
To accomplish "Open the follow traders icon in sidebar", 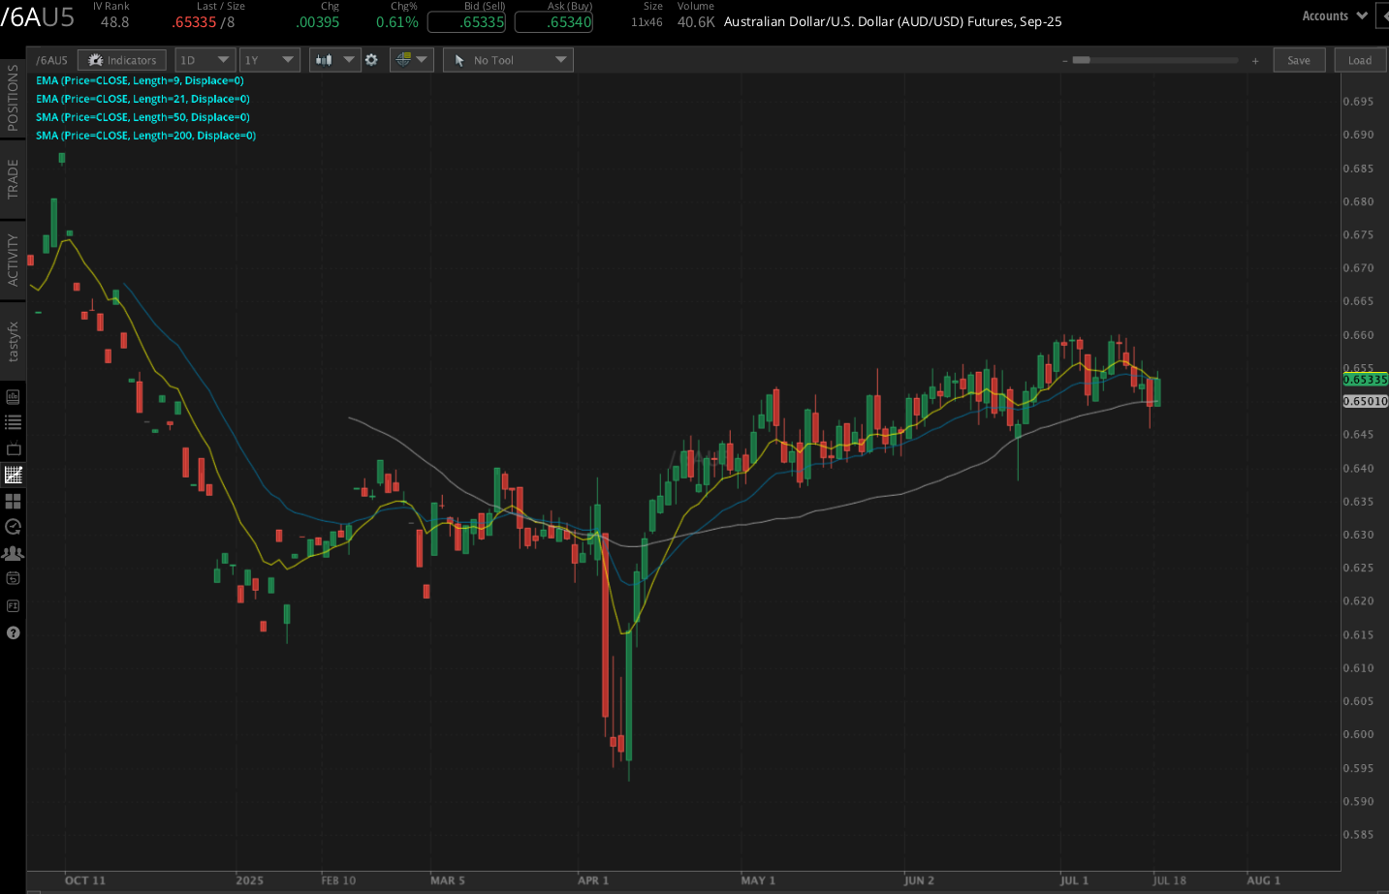I will 14,552.
